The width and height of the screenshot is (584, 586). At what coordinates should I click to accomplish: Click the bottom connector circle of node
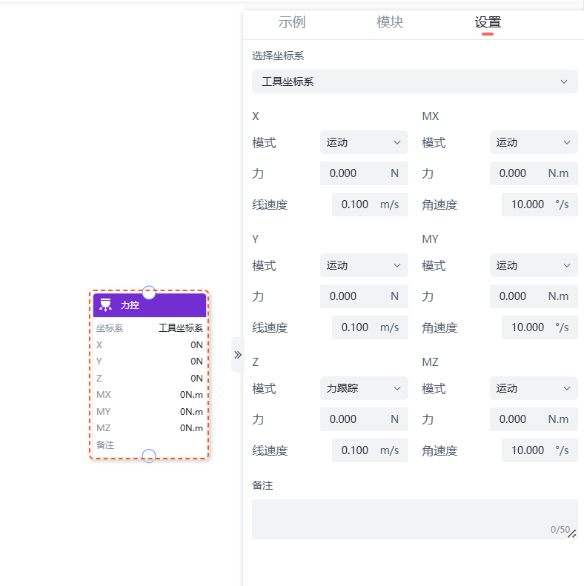point(149,456)
